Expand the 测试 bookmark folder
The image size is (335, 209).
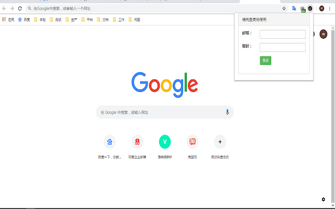[x=55, y=20]
